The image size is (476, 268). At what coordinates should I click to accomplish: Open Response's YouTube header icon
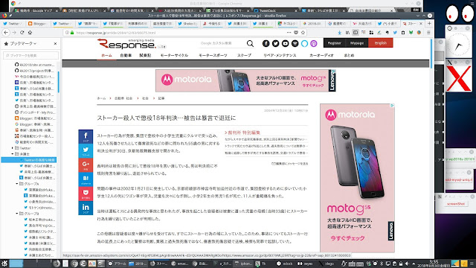(286, 43)
